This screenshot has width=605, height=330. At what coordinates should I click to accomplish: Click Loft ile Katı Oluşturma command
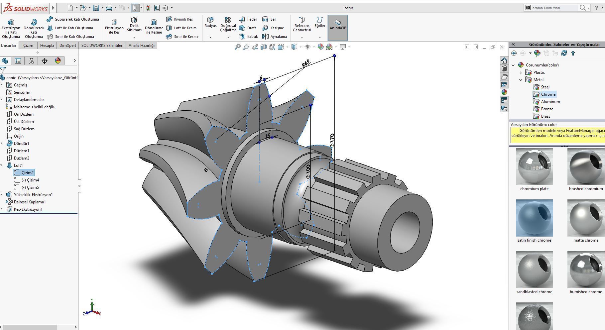pos(70,28)
